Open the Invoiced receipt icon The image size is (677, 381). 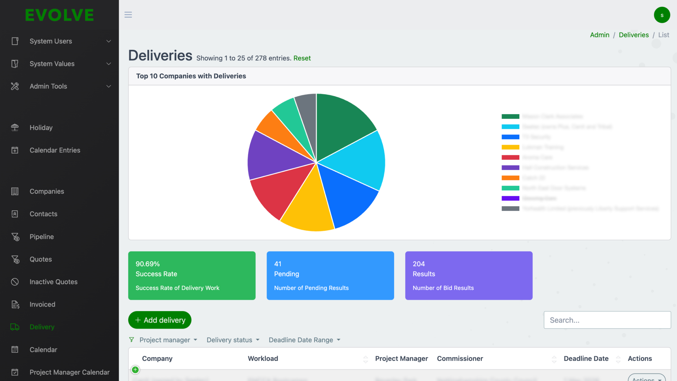[15, 305]
